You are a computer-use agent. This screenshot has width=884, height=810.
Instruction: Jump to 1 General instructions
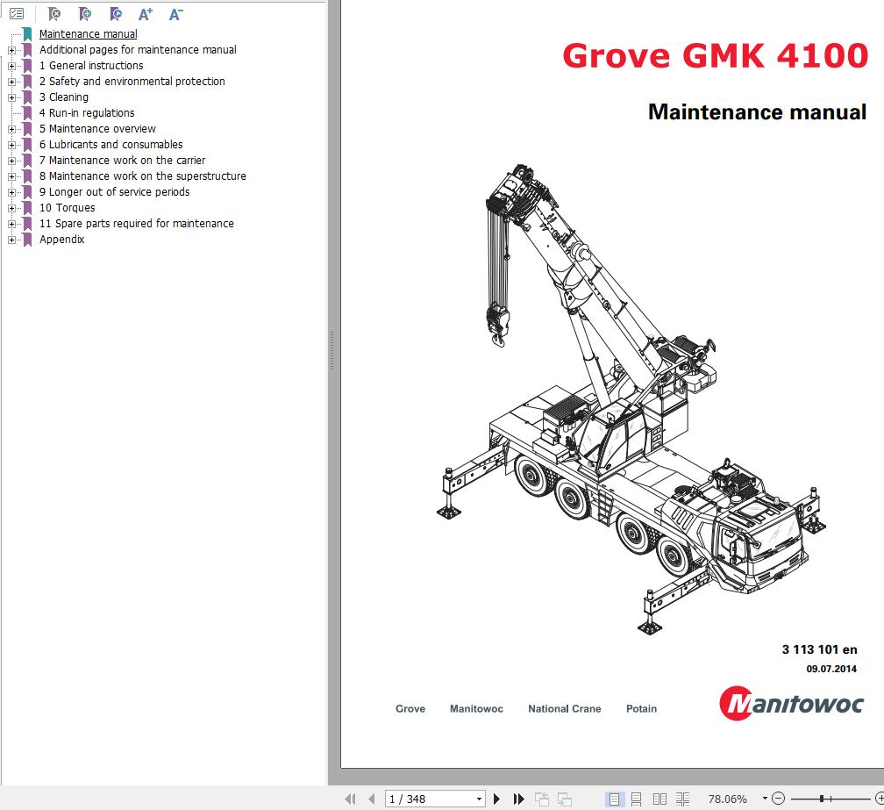pyautogui.click(x=91, y=66)
